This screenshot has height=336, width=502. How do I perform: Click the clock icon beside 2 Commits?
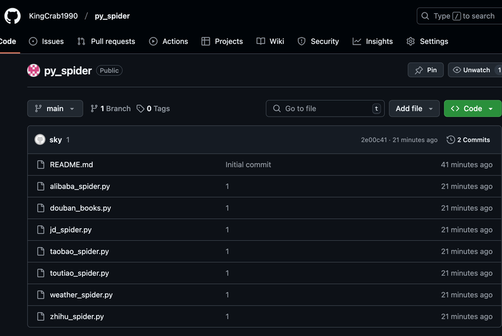coord(451,140)
